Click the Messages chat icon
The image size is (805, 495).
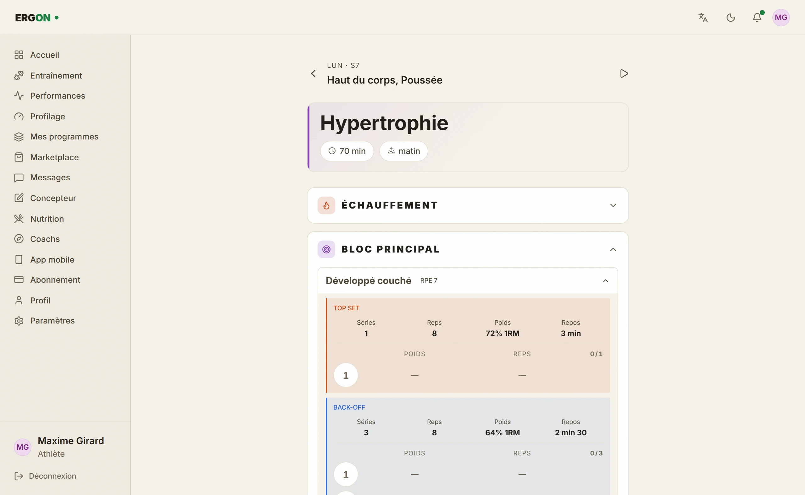point(19,177)
